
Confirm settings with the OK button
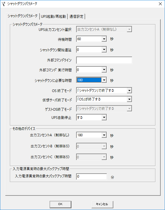[x=60, y=204]
